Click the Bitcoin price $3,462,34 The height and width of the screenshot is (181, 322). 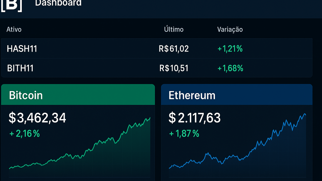[x=38, y=118]
